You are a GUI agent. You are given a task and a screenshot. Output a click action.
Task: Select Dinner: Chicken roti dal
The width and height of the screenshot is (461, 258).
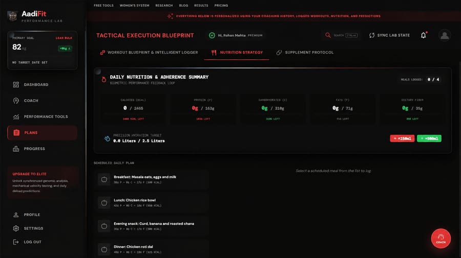click(152, 249)
